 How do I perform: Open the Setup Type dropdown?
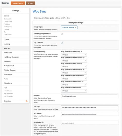[69, 28]
